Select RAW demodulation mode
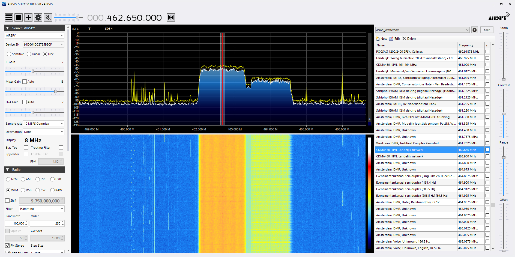Image resolution: width=515 pixels, height=257 pixels. tap(52, 190)
